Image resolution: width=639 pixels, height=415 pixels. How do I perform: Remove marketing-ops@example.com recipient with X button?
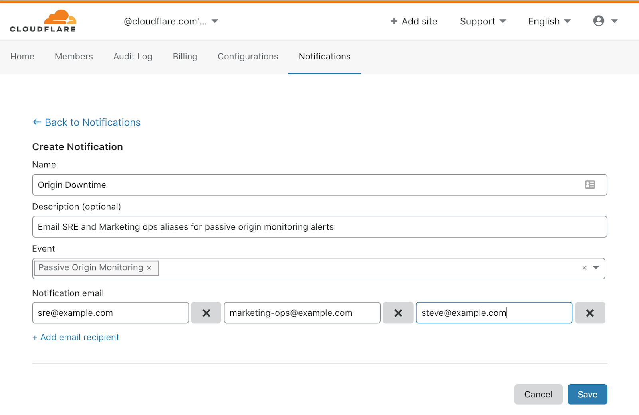tap(398, 313)
